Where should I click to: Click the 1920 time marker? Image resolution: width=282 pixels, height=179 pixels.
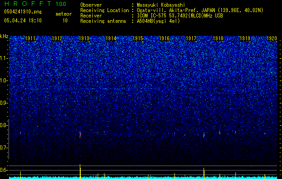(272, 38)
